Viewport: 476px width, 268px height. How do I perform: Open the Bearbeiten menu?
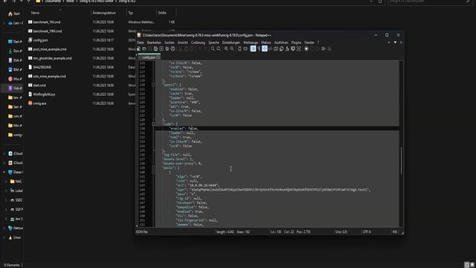coord(154,42)
